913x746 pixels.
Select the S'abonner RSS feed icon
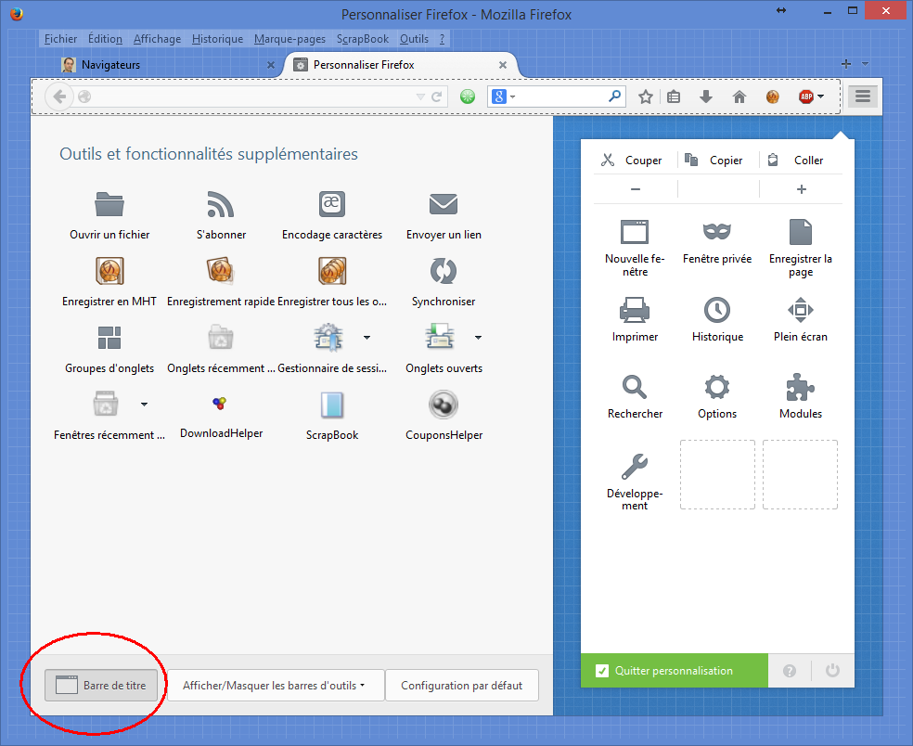(x=221, y=204)
